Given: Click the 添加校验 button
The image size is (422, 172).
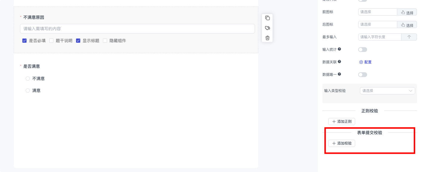Looking at the screenshot, I should tap(341, 143).
